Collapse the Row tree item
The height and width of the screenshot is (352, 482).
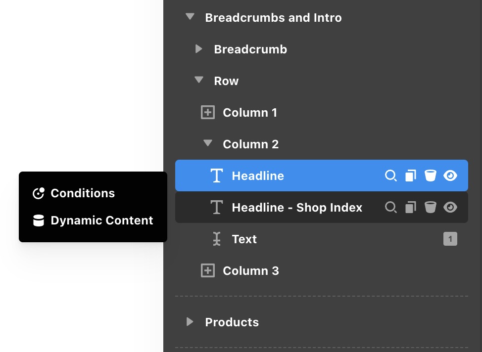[199, 80]
